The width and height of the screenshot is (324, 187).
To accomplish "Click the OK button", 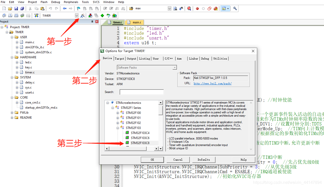I will tap(152, 160).
